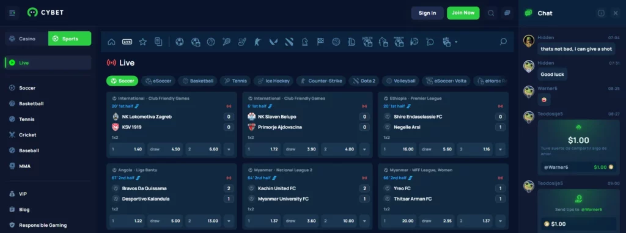Select the Counter-Strike live filter chip
Image resolution: width=626 pixels, height=233 pixels.
(x=321, y=81)
